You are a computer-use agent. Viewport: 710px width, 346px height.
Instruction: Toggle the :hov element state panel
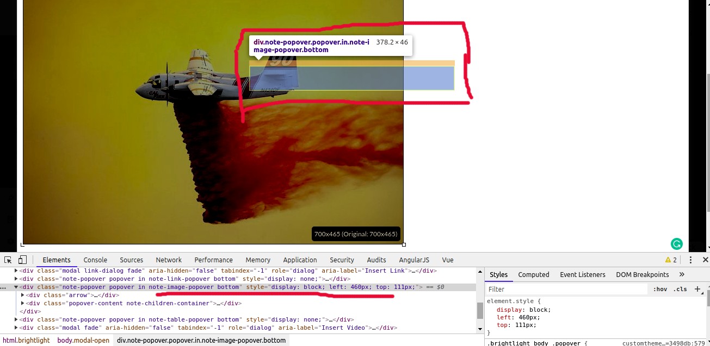[660, 289]
